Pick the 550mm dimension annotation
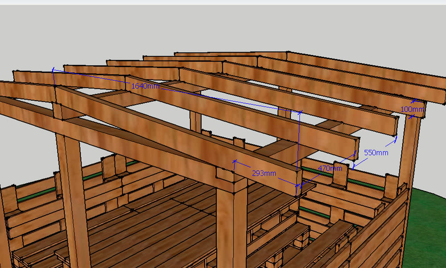 tap(376, 153)
